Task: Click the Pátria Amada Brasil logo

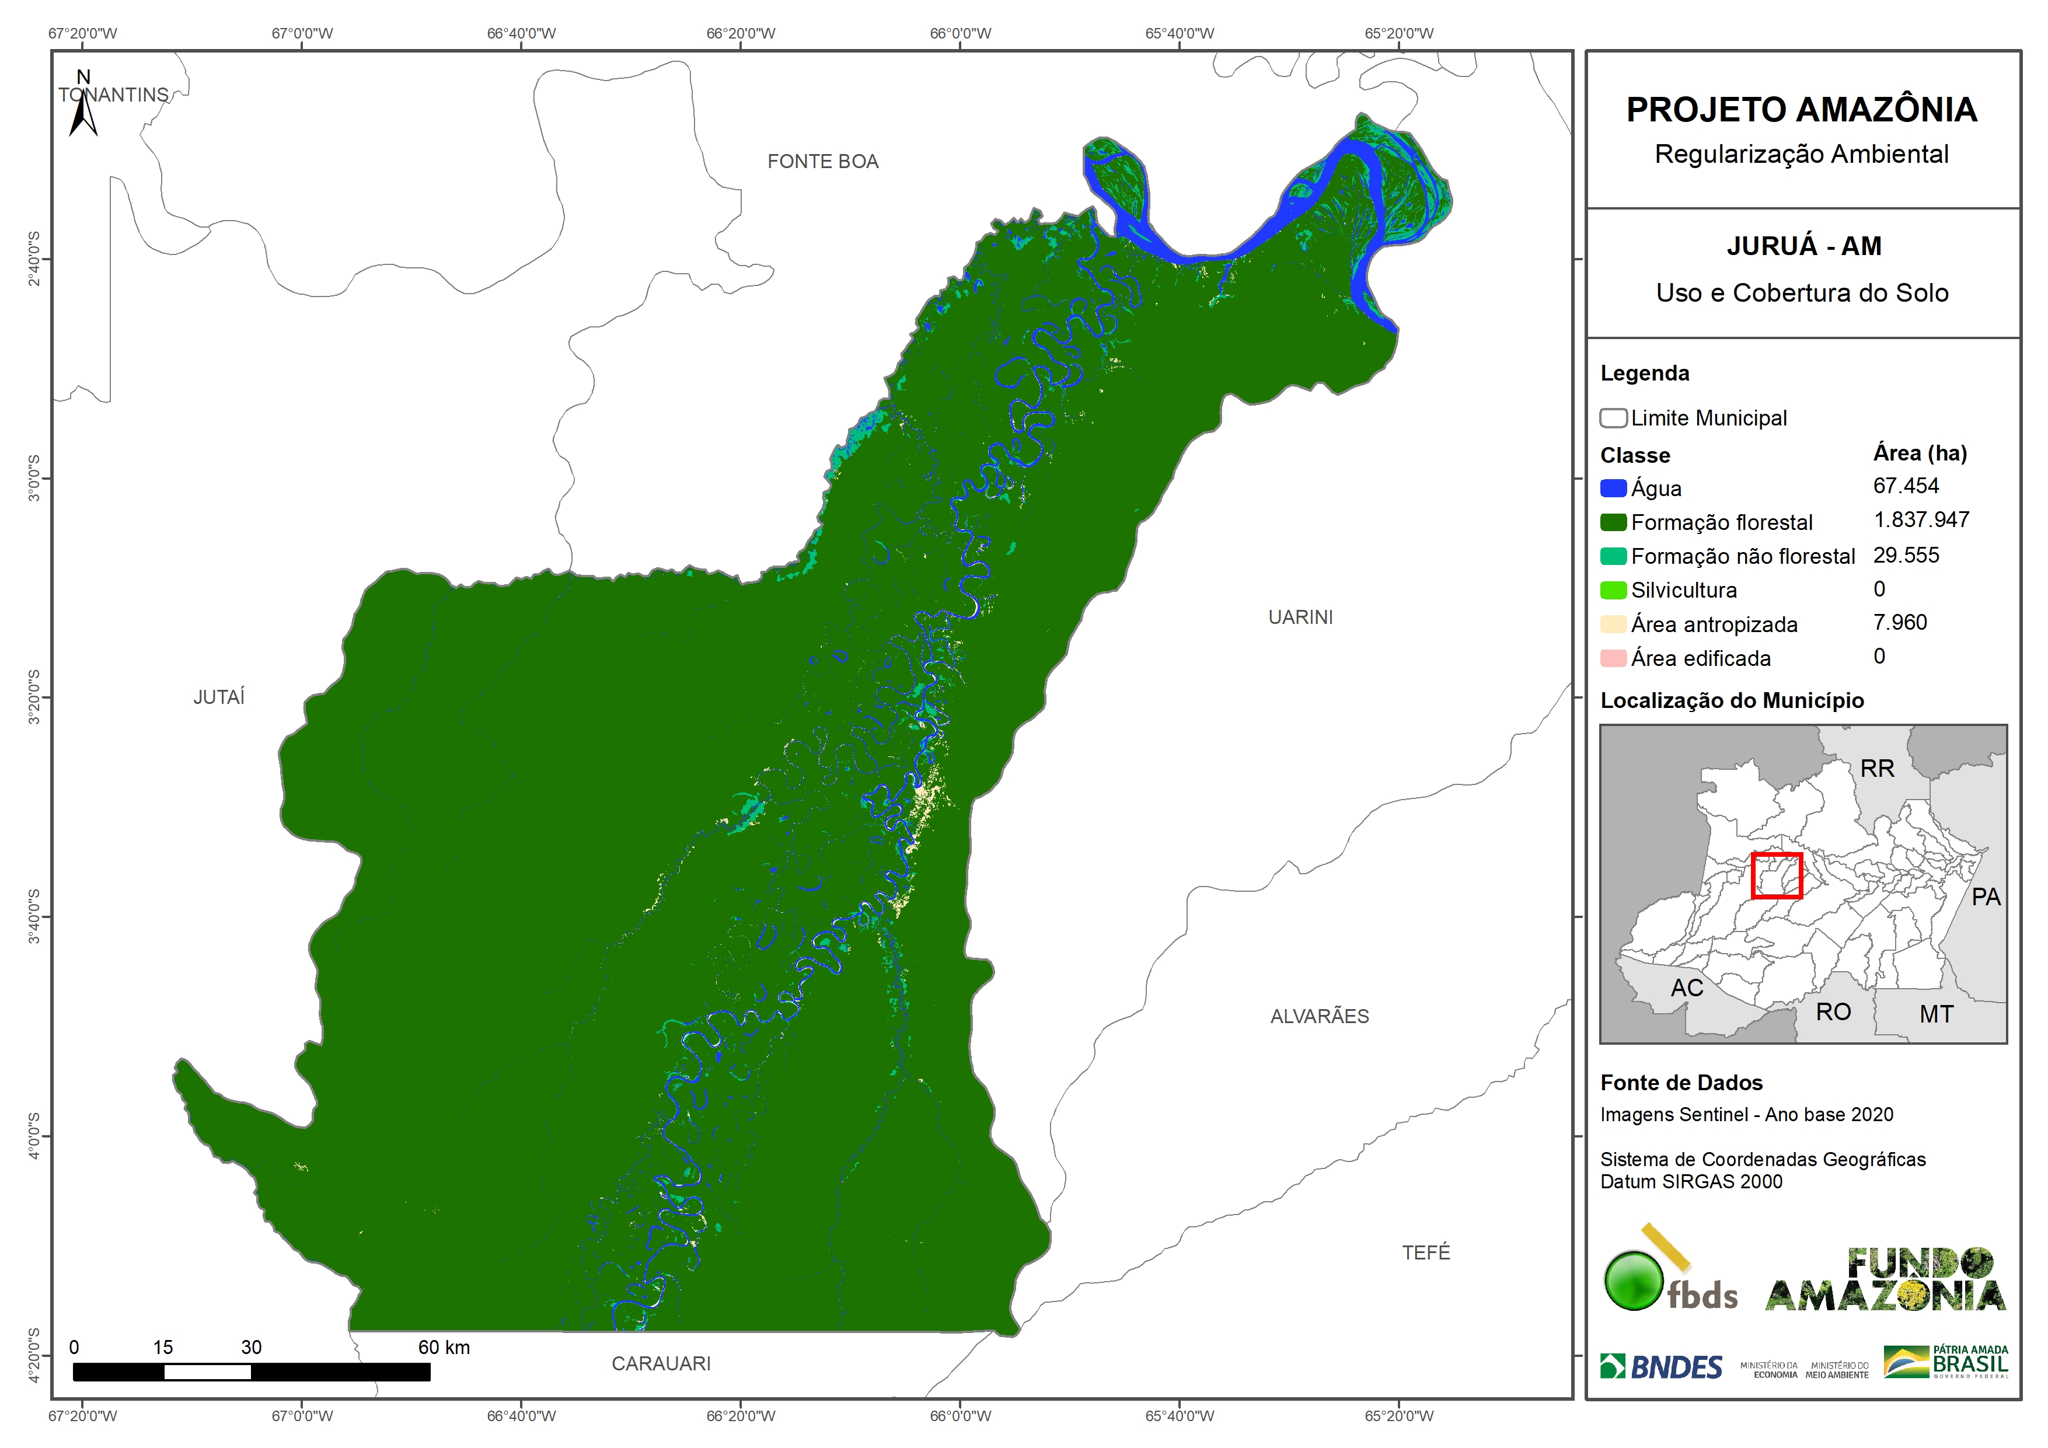Action: 1946,1362
